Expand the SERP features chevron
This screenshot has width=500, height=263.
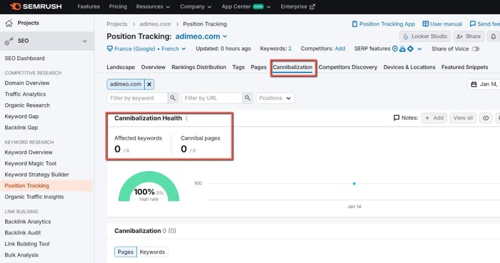(419, 49)
